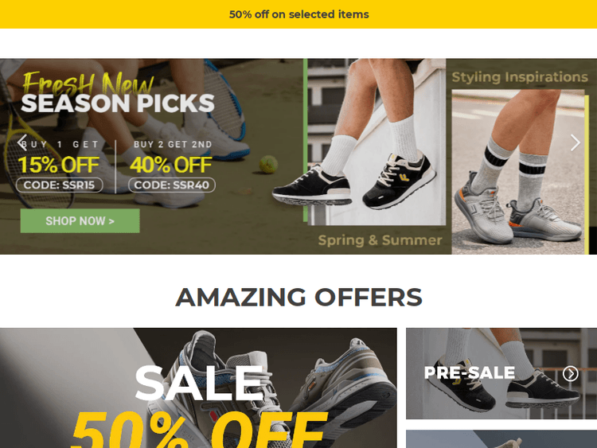Click the Spring & Summer caption
This screenshot has width=597, height=448.
click(x=380, y=240)
